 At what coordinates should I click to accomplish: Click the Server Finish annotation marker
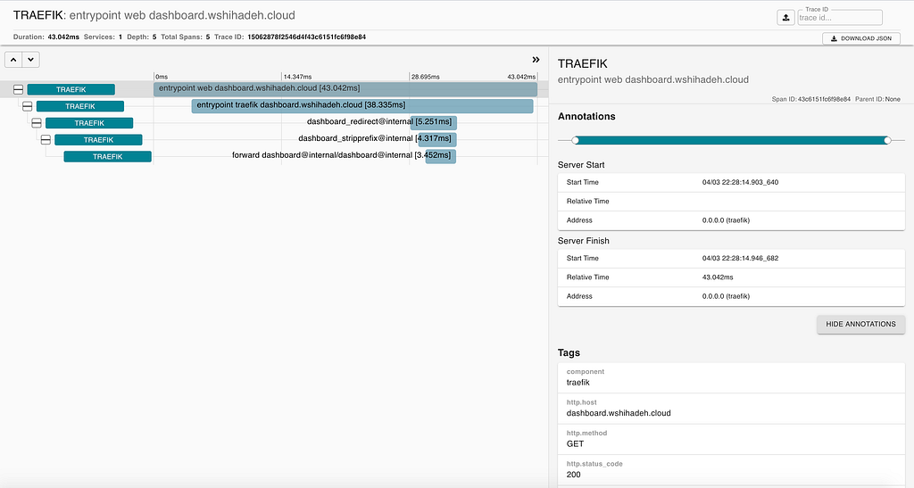[887, 140]
